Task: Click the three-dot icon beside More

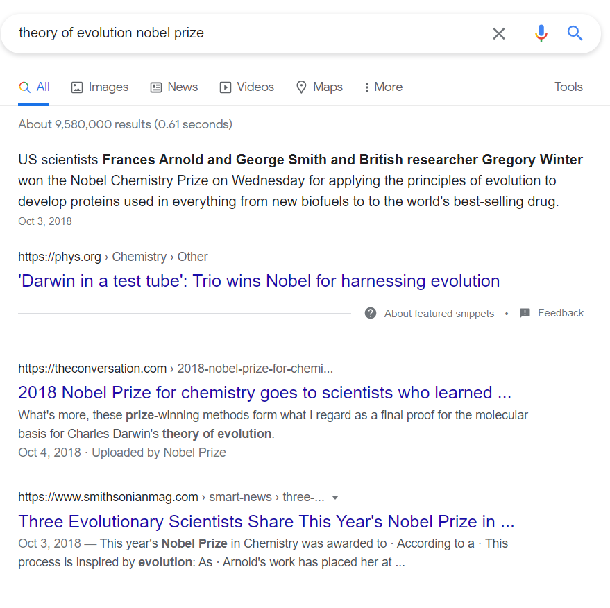Action: [366, 87]
